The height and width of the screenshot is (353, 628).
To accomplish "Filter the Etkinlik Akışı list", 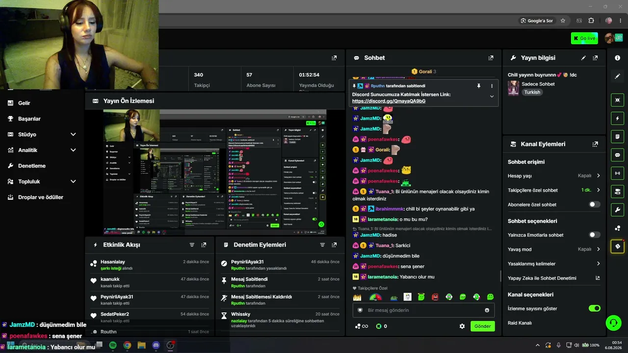I will tap(192, 245).
